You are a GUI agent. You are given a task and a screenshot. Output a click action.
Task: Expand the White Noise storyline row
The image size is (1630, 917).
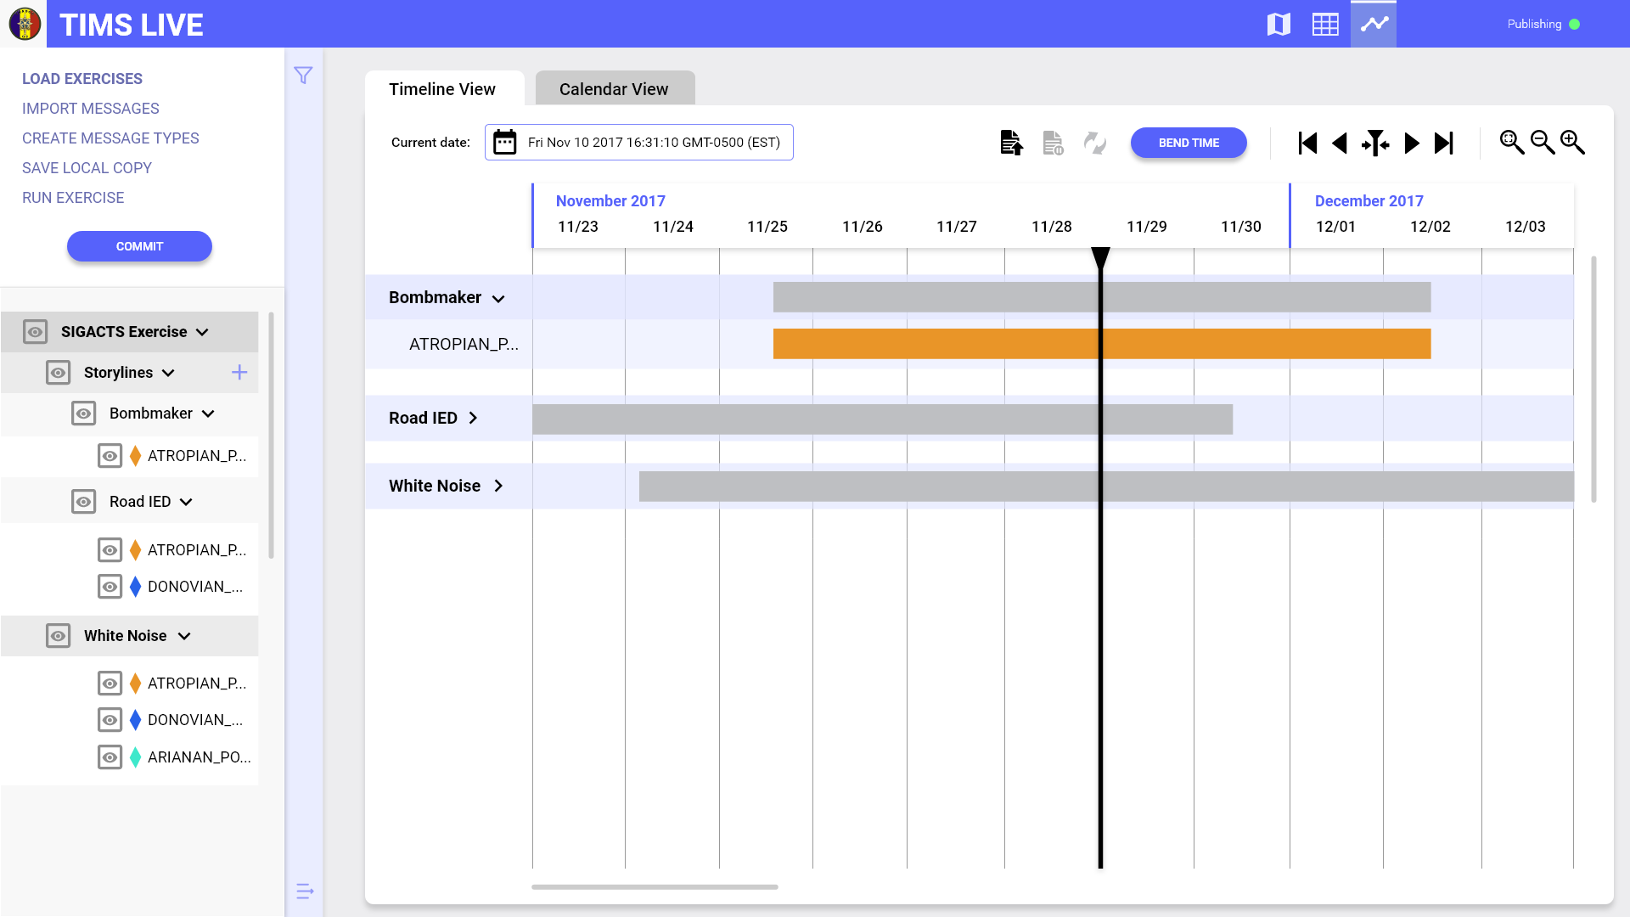[x=499, y=485]
